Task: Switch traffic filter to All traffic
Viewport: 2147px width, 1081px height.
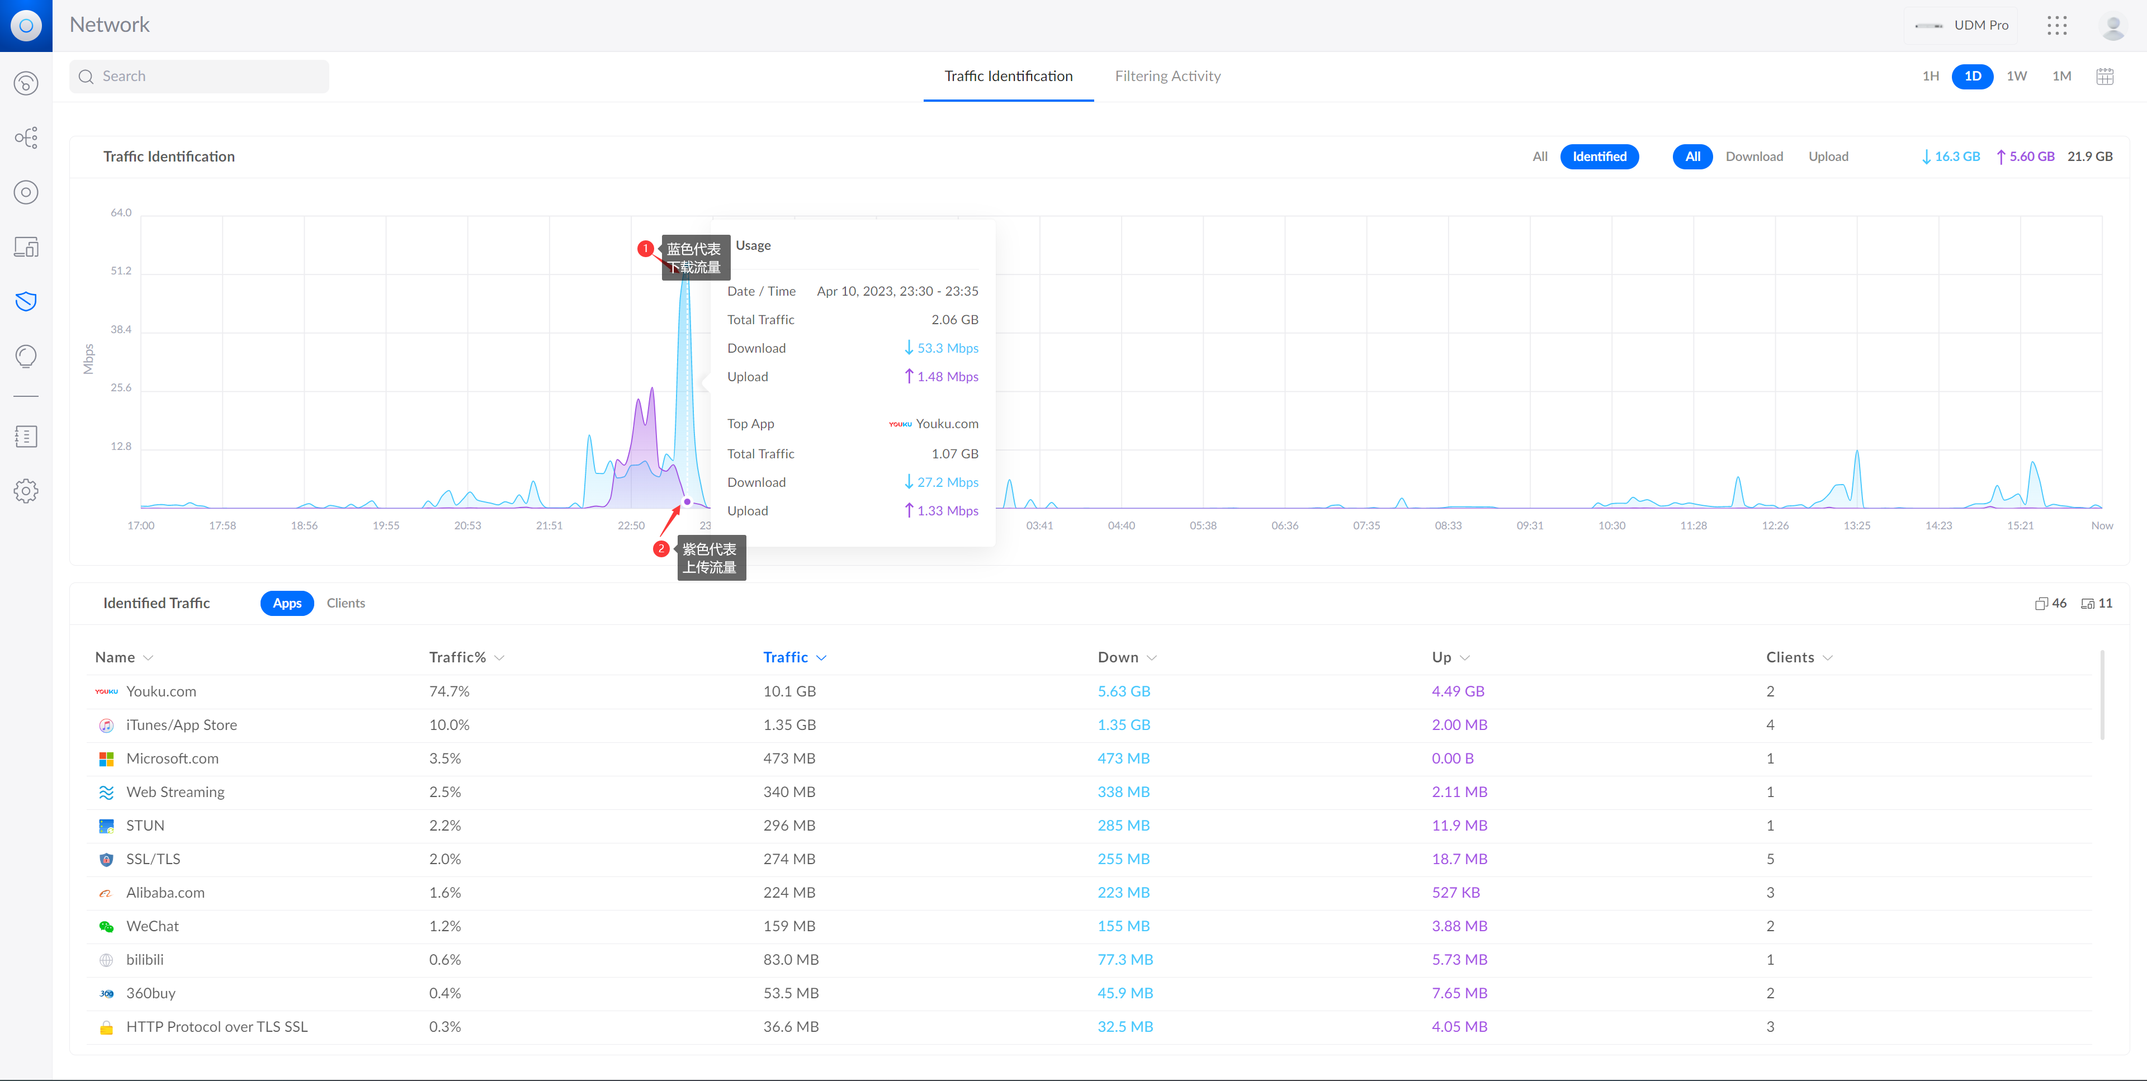Action: pyautogui.click(x=1539, y=157)
